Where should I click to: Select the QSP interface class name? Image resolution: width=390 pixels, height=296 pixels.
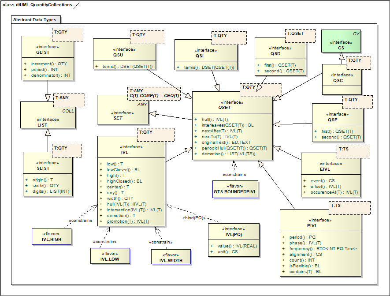tap(333, 120)
